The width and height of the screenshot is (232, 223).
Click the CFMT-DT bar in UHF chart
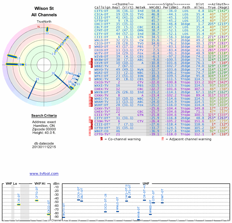click(162, 203)
